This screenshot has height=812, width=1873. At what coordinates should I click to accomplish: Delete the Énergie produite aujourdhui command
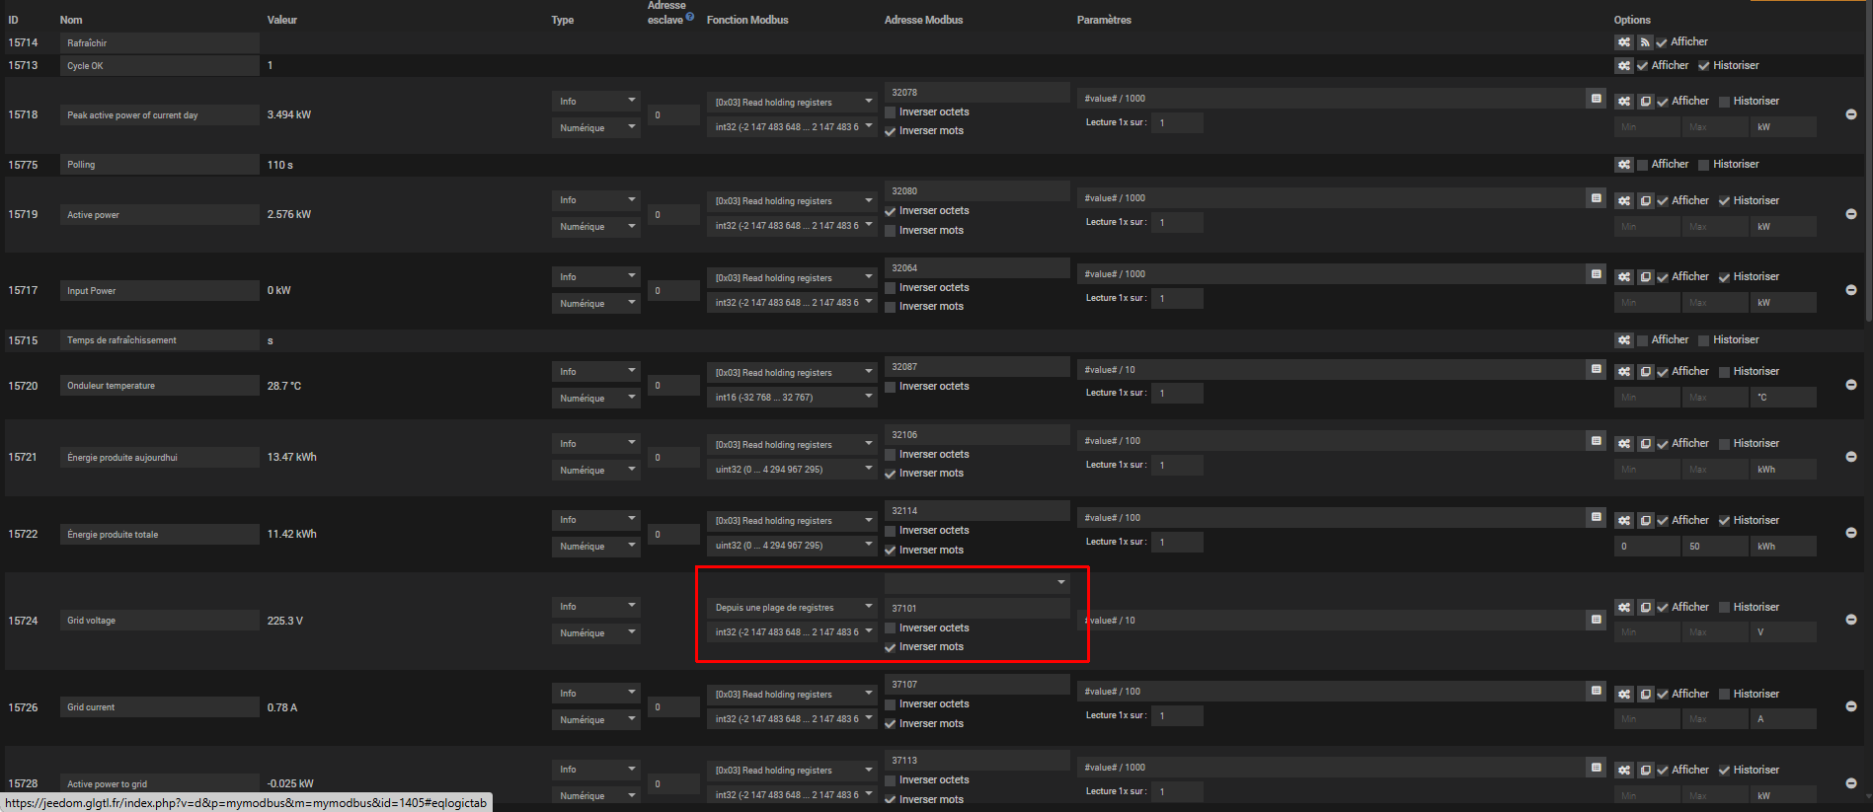click(1851, 457)
